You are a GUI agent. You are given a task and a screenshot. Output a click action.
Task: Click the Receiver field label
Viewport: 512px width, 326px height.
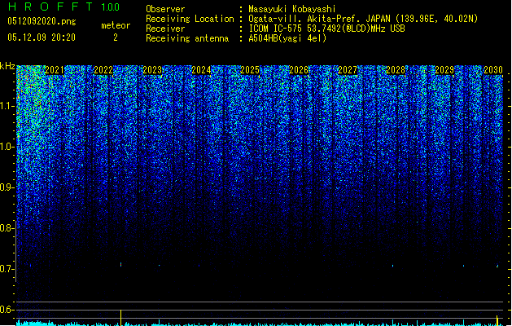(165, 29)
